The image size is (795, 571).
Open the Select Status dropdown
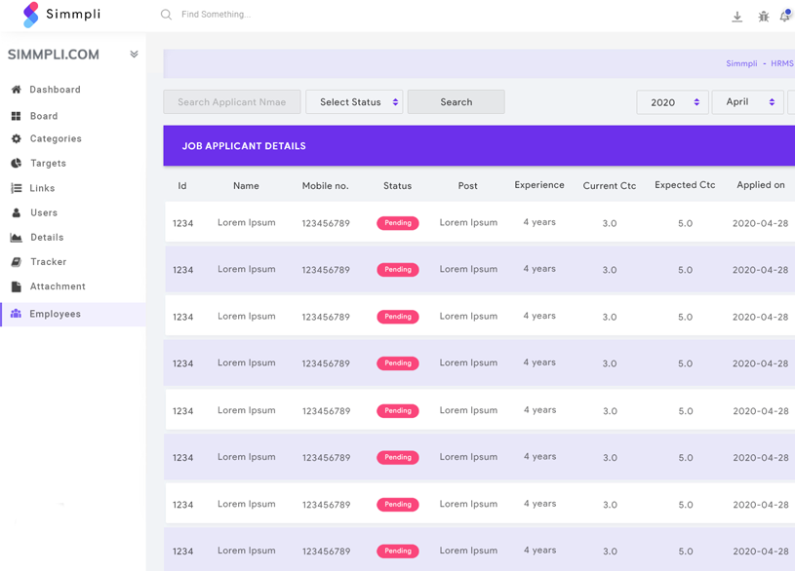[354, 102]
